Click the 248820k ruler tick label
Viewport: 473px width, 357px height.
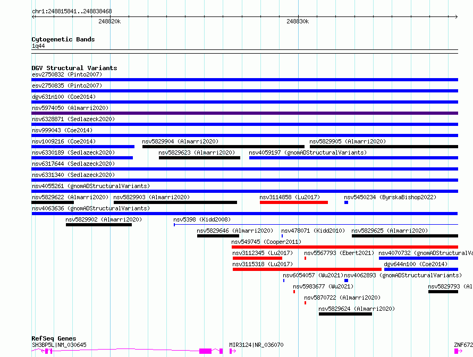(x=109, y=21)
